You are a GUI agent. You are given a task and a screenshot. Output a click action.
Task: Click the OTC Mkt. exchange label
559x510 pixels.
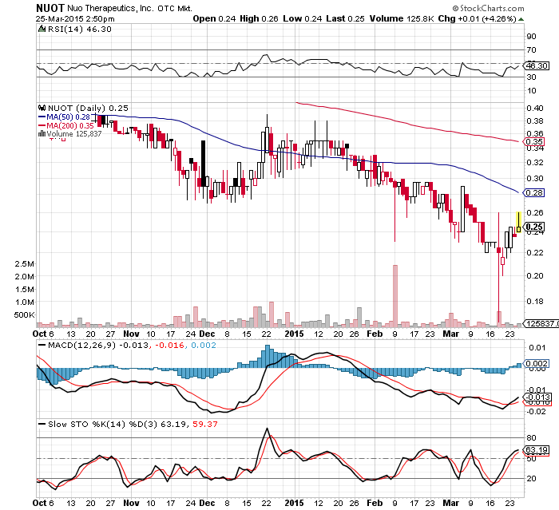175,8
